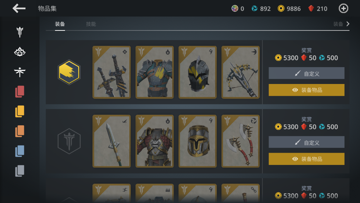Image resolution: width=360 pixels, height=203 pixels.
Task: Go back with the arrow icon
Action: click(19, 9)
